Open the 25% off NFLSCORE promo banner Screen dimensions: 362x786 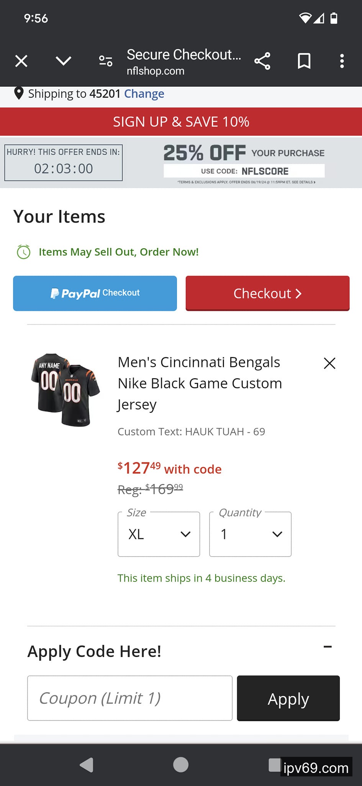click(x=244, y=163)
